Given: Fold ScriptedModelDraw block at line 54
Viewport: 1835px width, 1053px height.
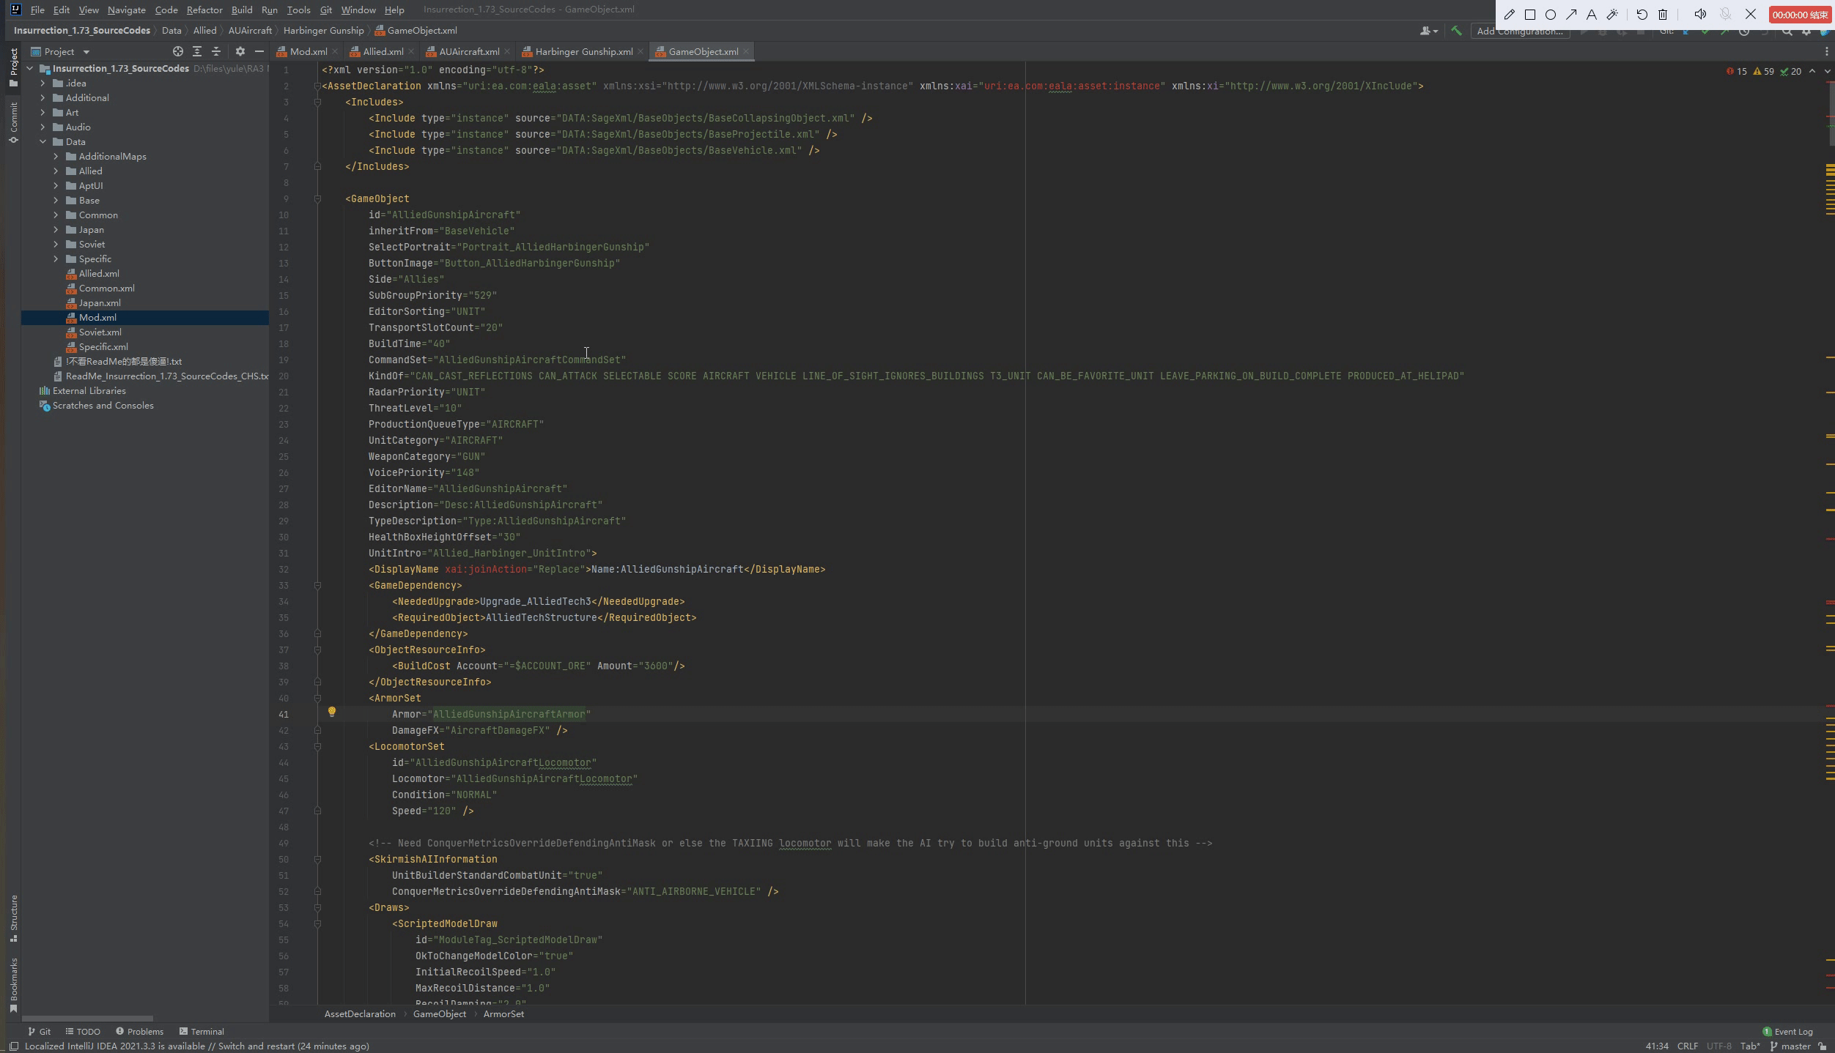Looking at the screenshot, I should (x=317, y=923).
